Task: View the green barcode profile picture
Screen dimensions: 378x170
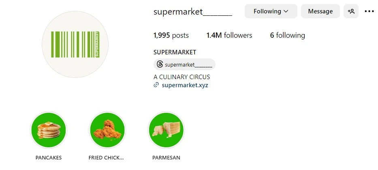Action: click(75, 44)
